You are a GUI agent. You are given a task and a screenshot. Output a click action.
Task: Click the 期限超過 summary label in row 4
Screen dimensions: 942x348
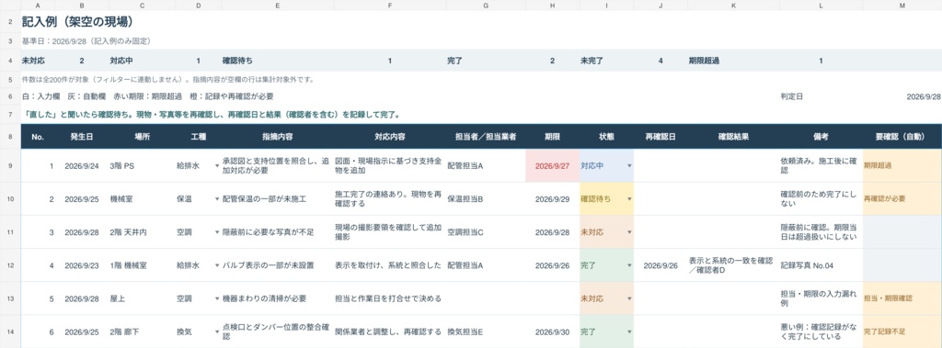pos(704,61)
